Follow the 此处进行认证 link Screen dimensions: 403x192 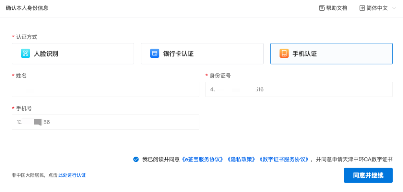(x=72, y=175)
